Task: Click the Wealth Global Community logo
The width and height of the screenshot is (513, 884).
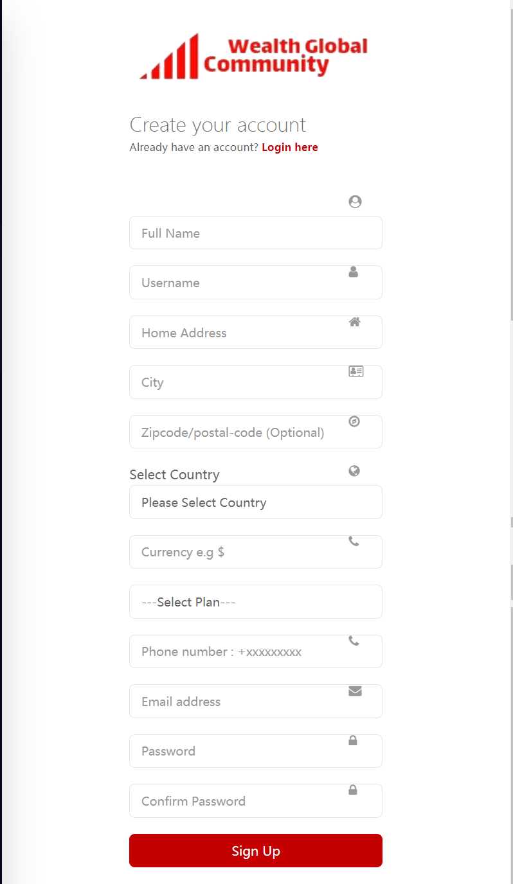Action: (254, 57)
